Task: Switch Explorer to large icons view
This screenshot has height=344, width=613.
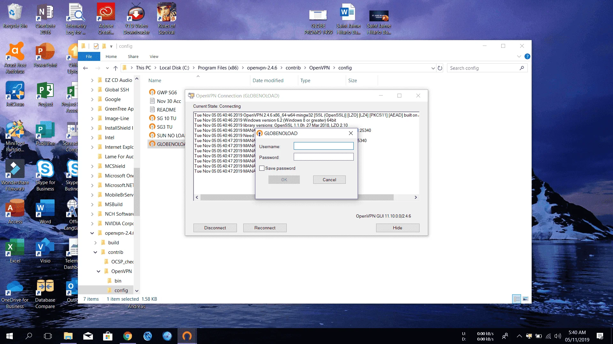Action: (x=526, y=299)
